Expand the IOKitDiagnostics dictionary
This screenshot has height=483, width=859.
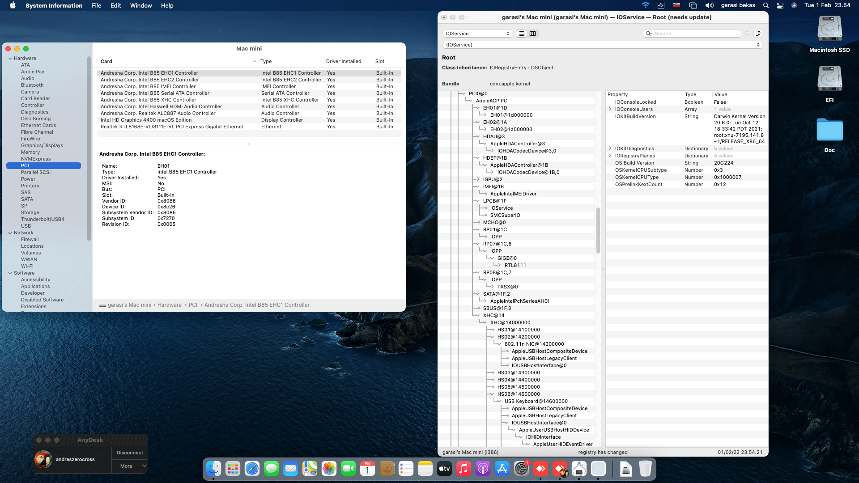point(610,148)
